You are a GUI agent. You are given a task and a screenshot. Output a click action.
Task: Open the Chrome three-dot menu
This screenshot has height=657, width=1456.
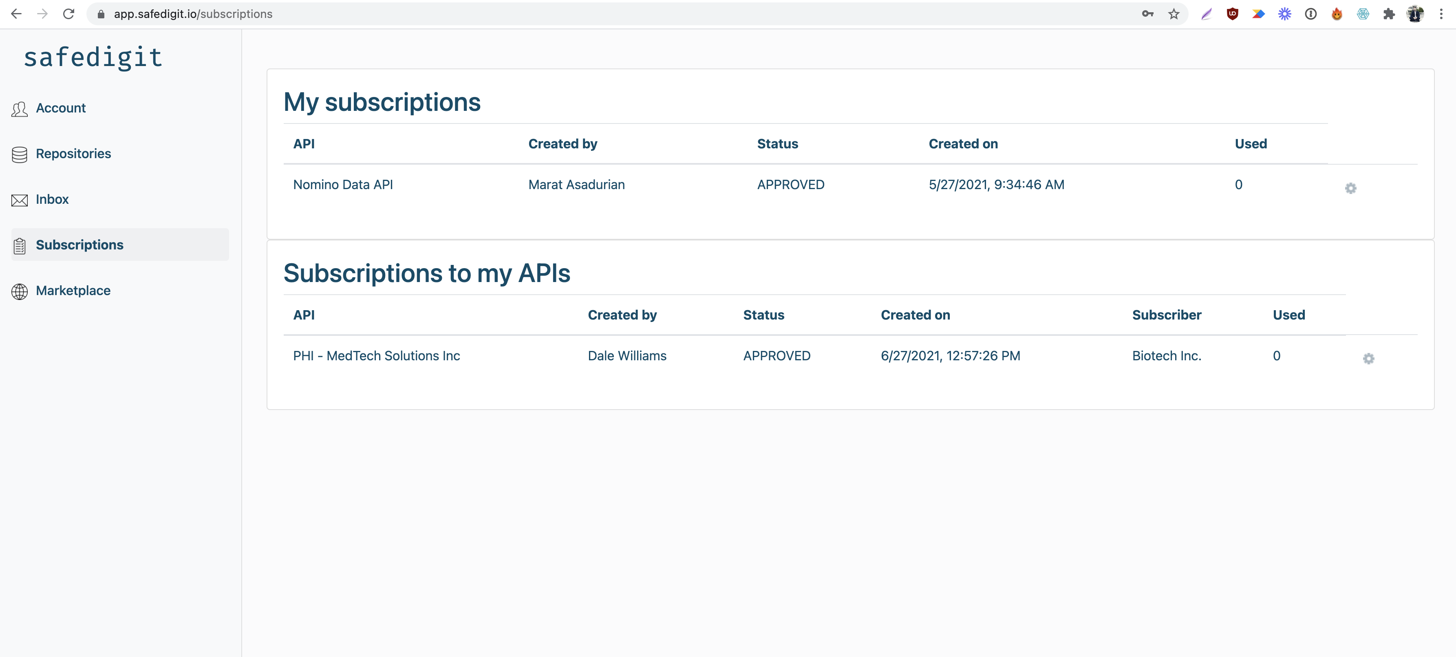coord(1442,13)
